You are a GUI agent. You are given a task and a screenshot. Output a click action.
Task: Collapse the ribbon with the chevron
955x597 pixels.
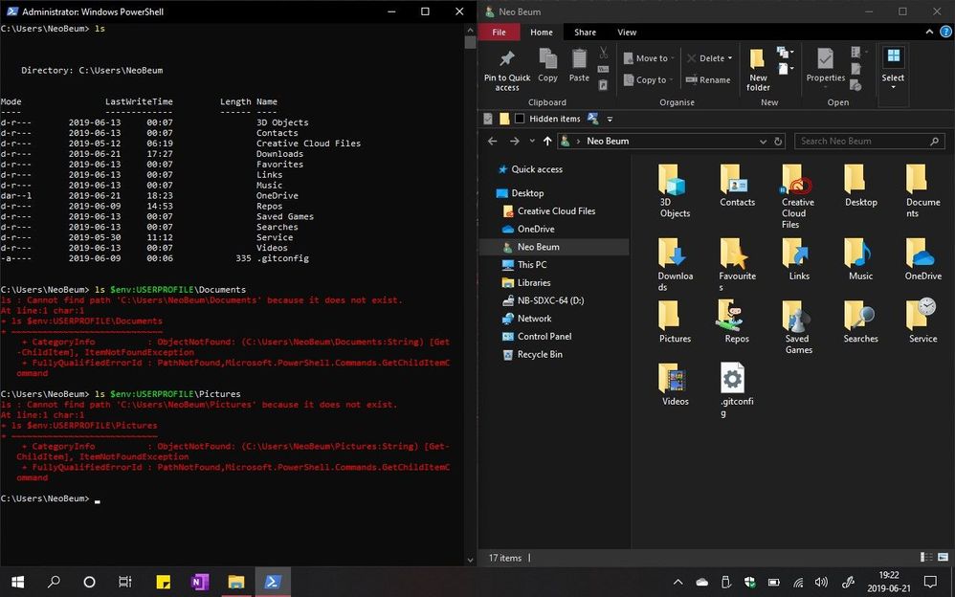(929, 33)
